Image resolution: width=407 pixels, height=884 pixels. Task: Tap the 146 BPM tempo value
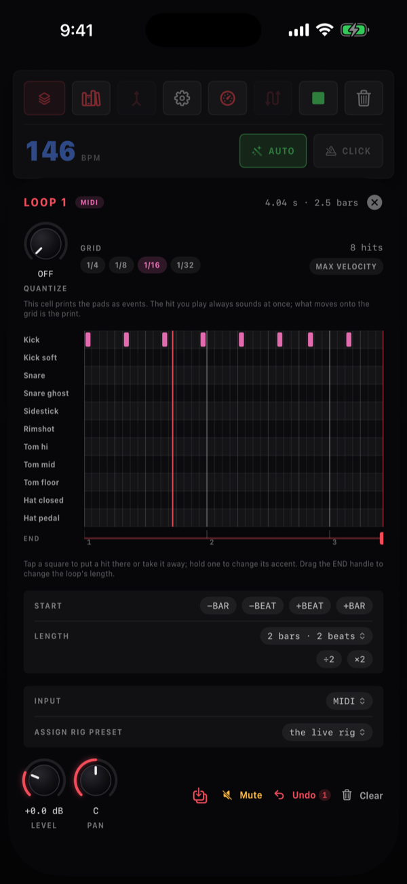point(51,151)
